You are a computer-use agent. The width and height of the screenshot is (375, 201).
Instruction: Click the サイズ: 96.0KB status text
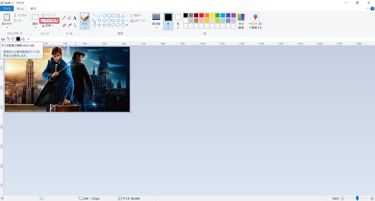click(x=131, y=198)
